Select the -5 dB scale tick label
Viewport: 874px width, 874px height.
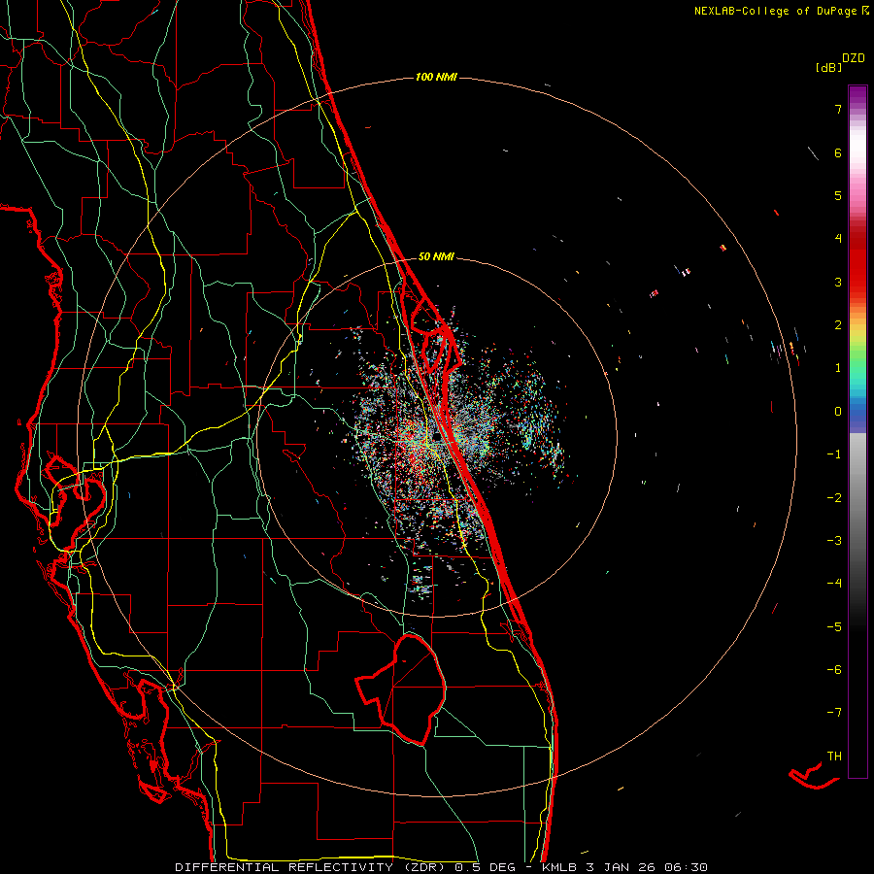point(834,626)
